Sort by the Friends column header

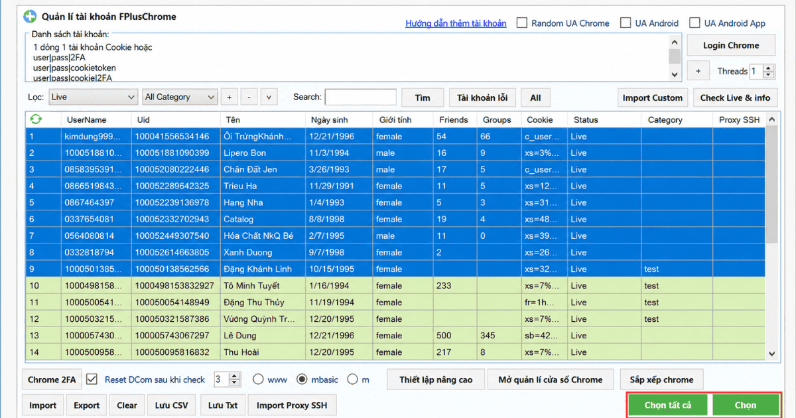(454, 120)
